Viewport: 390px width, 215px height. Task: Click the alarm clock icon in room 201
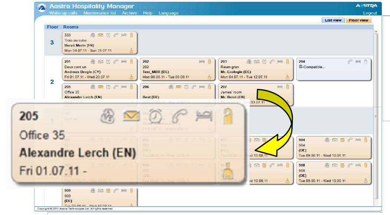point(108,62)
